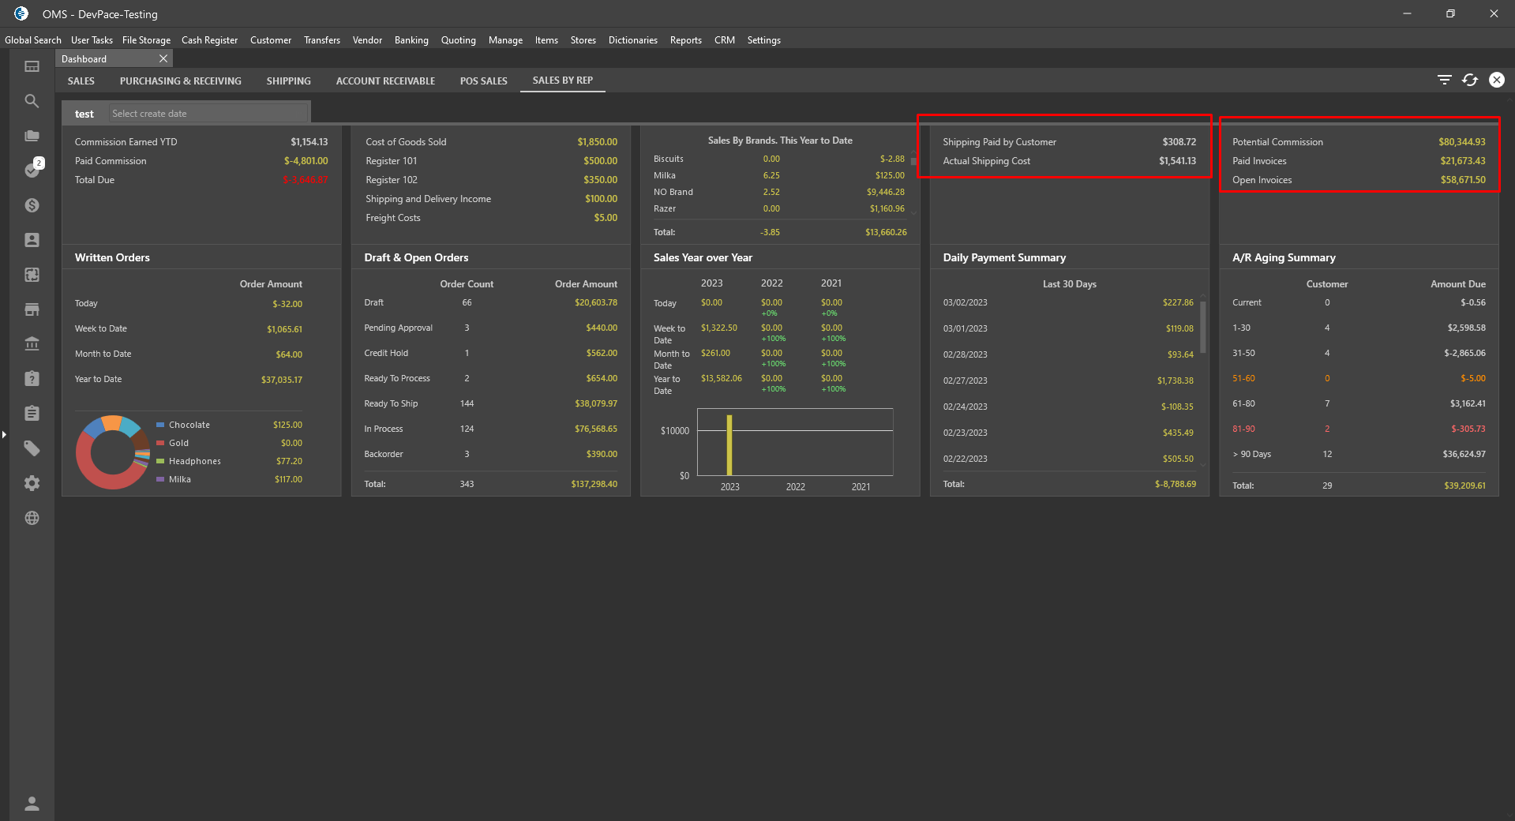1515x821 pixels.
Task: Click the dollar sign sidebar icon
Action: tap(32, 205)
